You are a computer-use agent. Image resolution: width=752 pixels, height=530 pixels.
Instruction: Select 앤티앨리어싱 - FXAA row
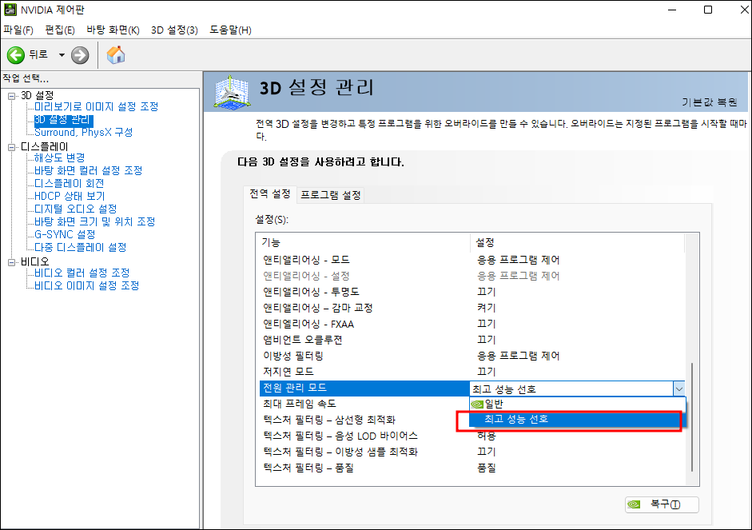click(x=472, y=325)
